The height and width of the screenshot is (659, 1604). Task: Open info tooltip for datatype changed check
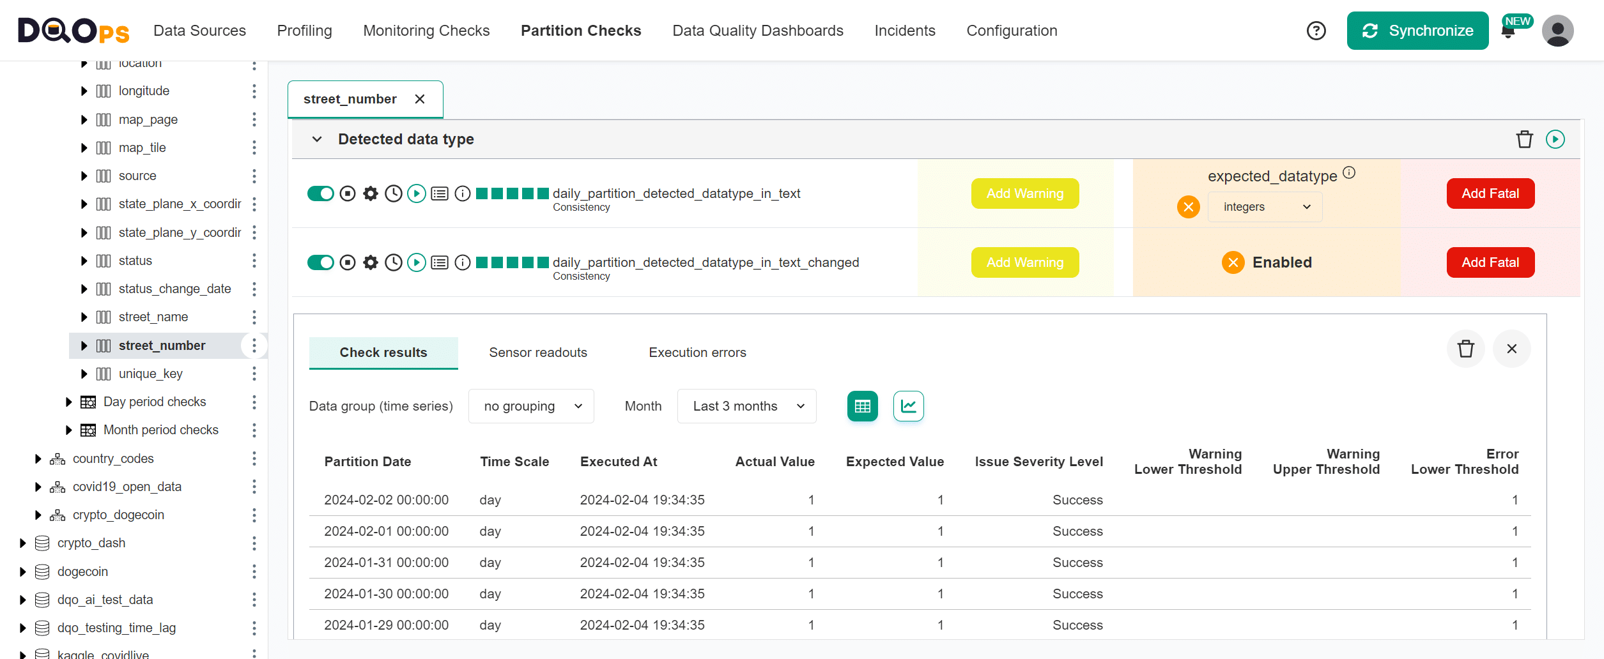(463, 262)
